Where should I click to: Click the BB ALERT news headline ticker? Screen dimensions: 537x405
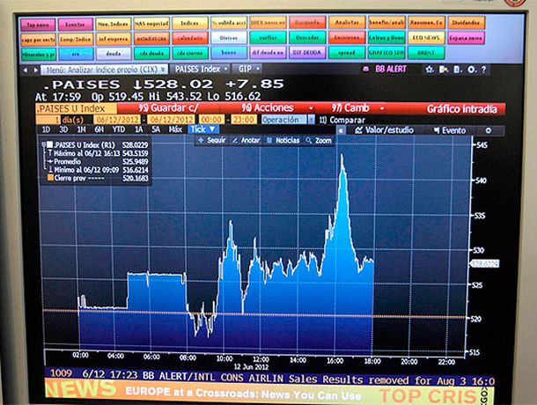pos(269,376)
